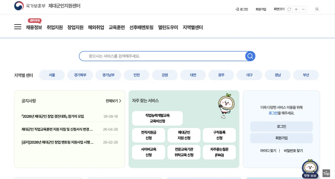Screen dimensions: 335x179
Task: Open 자주묻는질문 (FAQ) button
Action: [x=219, y=152]
